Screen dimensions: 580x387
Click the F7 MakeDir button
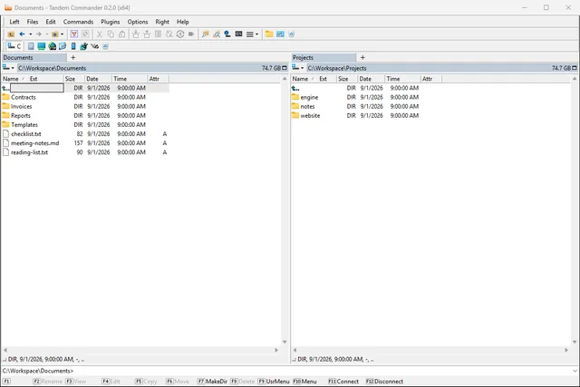(x=212, y=382)
